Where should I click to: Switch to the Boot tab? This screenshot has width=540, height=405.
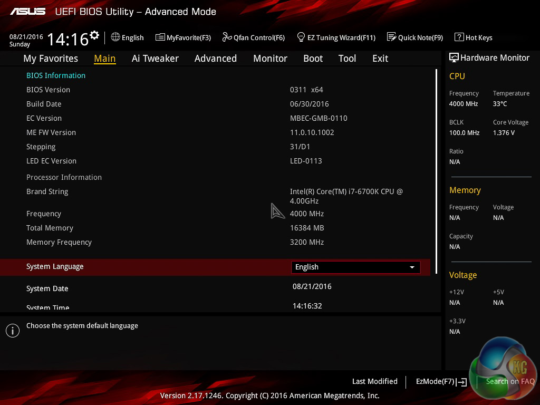(313, 59)
